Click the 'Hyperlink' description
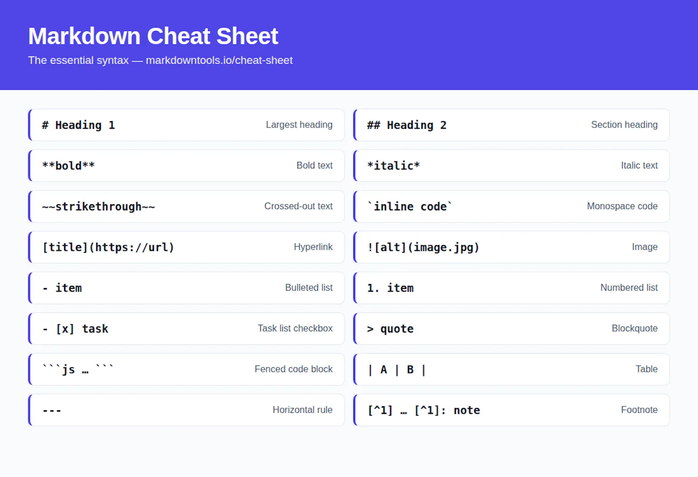698x477 pixels. [313, 247]
